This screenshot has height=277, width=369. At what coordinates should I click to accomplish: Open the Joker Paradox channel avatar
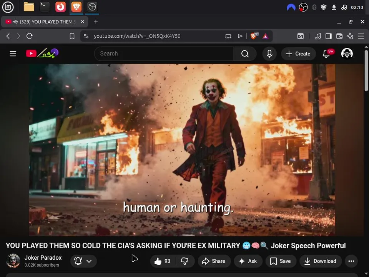(13, 261)
